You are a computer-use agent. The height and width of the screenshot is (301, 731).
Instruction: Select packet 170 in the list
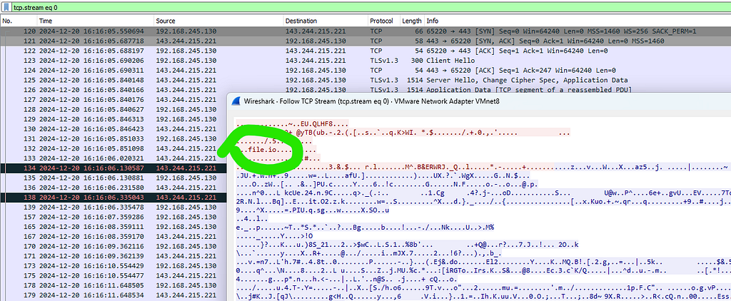[112, 247]
